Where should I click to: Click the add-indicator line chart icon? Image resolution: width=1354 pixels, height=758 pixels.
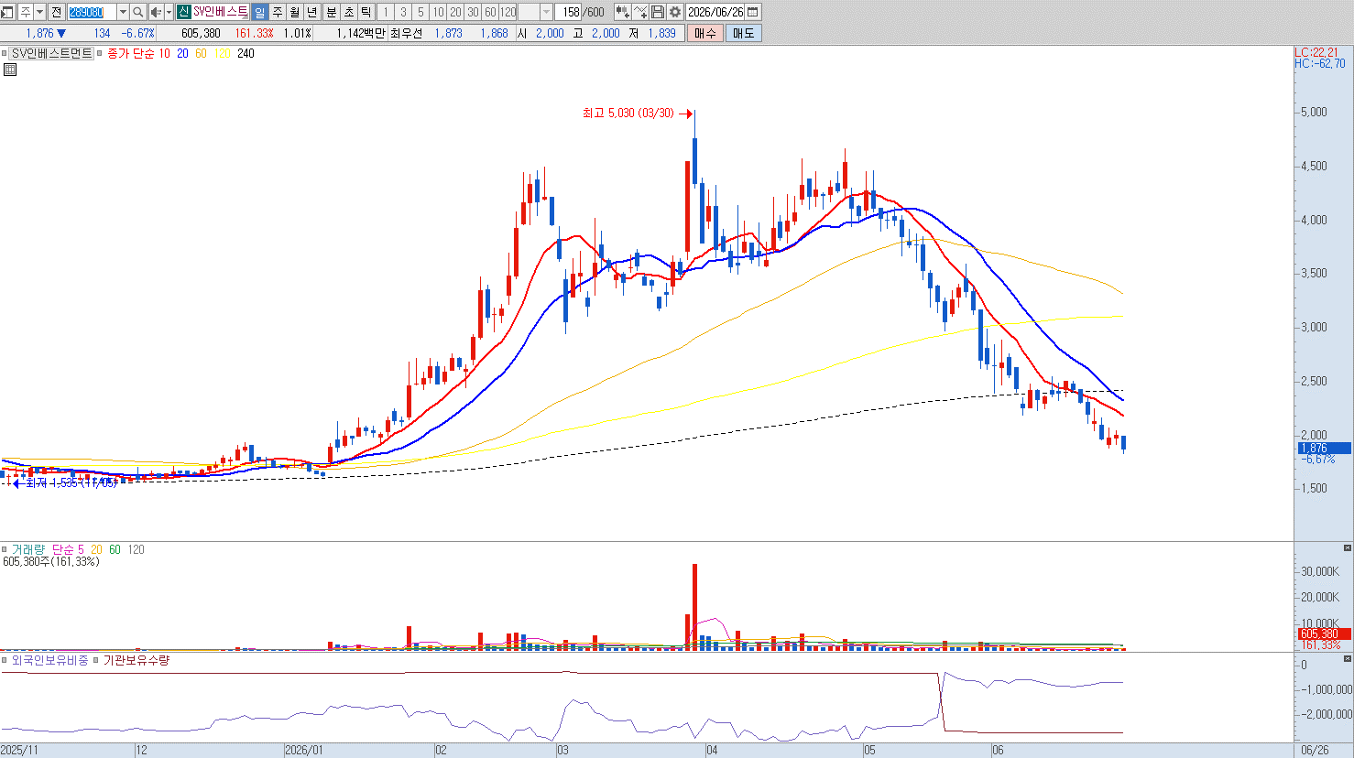640,12
